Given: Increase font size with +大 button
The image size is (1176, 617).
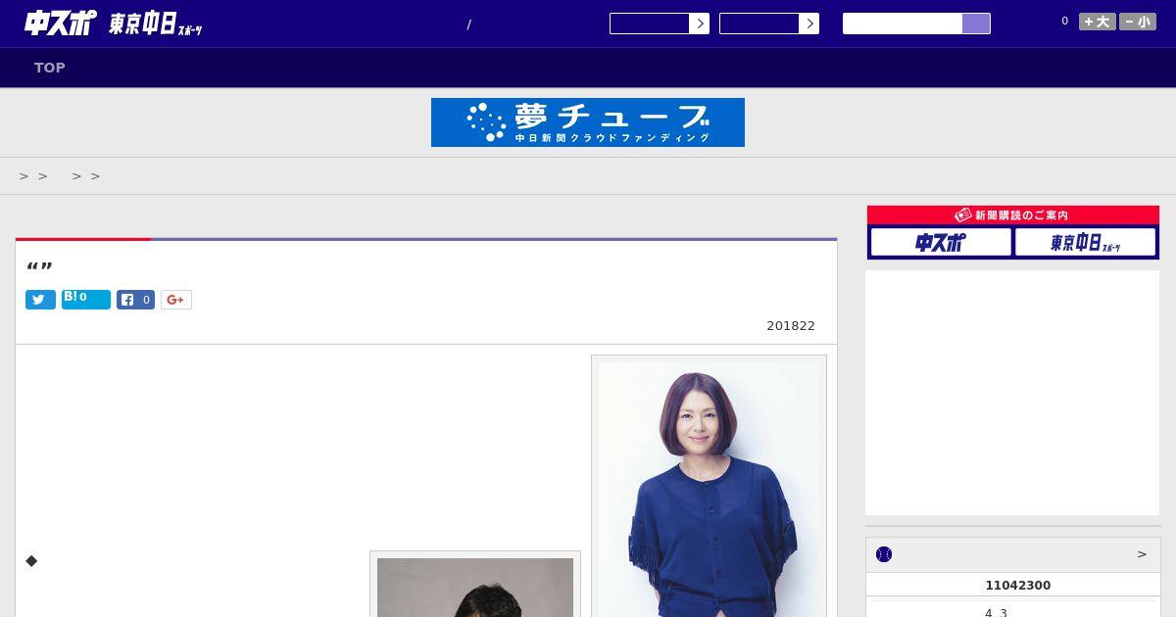Looking at the screenshot, I should coord(1098,22).
